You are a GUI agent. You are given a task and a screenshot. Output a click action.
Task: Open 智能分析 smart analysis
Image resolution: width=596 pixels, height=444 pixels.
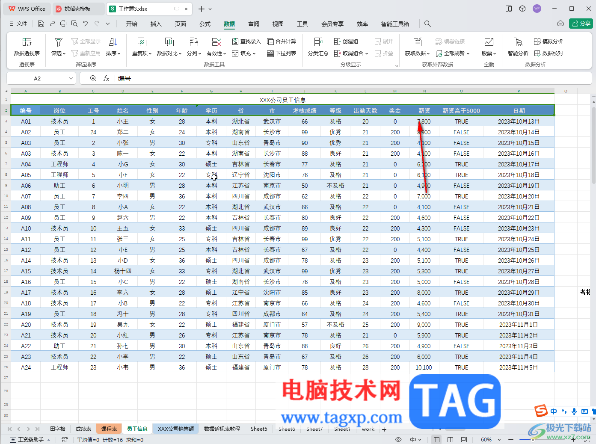click(518, 46)
